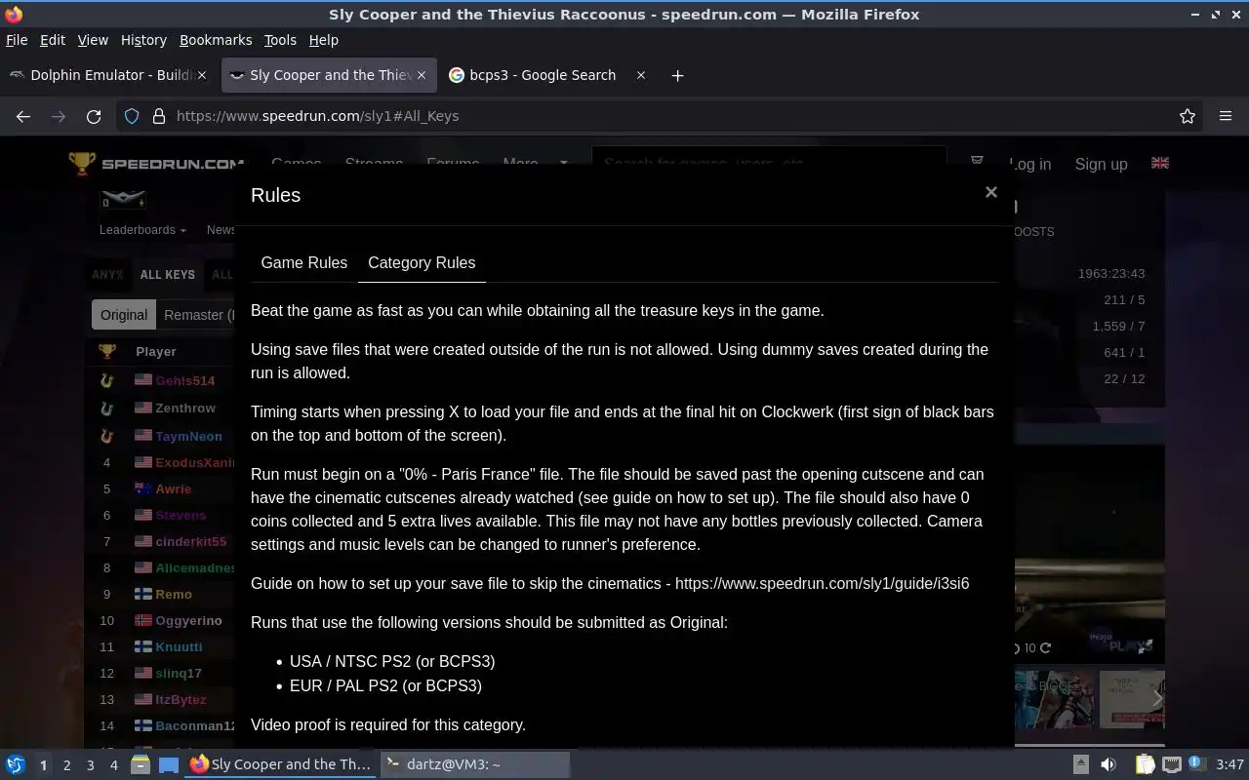1249x780 pixels.
Task: Click the show desktop icon in taskbar
Action: click(169, 765)
